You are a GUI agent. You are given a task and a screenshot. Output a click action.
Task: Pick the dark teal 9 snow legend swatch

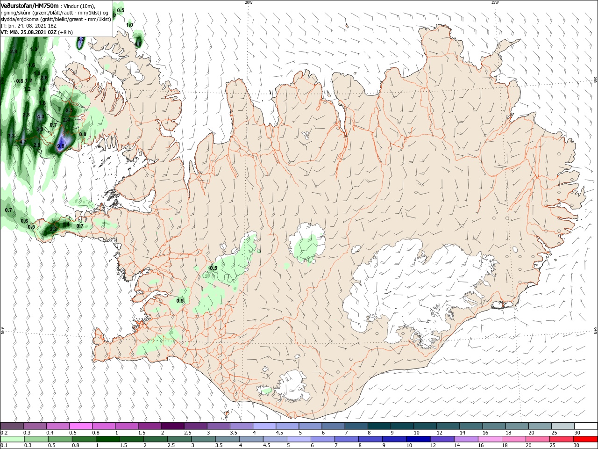402,426
